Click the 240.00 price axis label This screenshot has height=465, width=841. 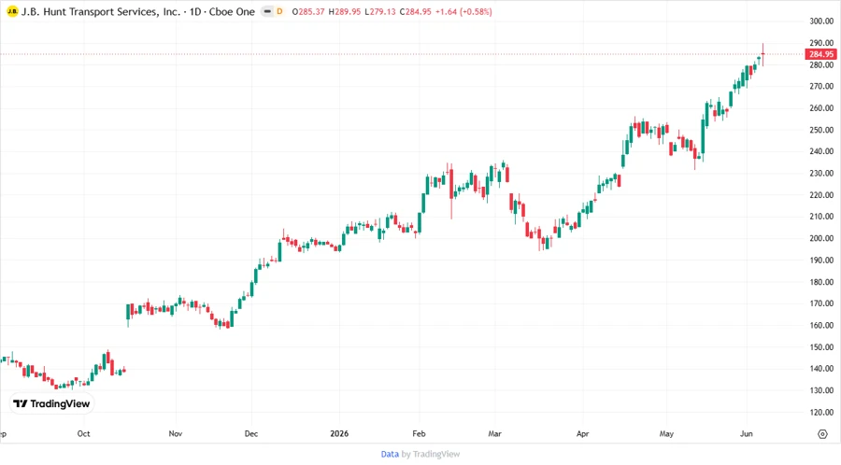click(821, 151)
